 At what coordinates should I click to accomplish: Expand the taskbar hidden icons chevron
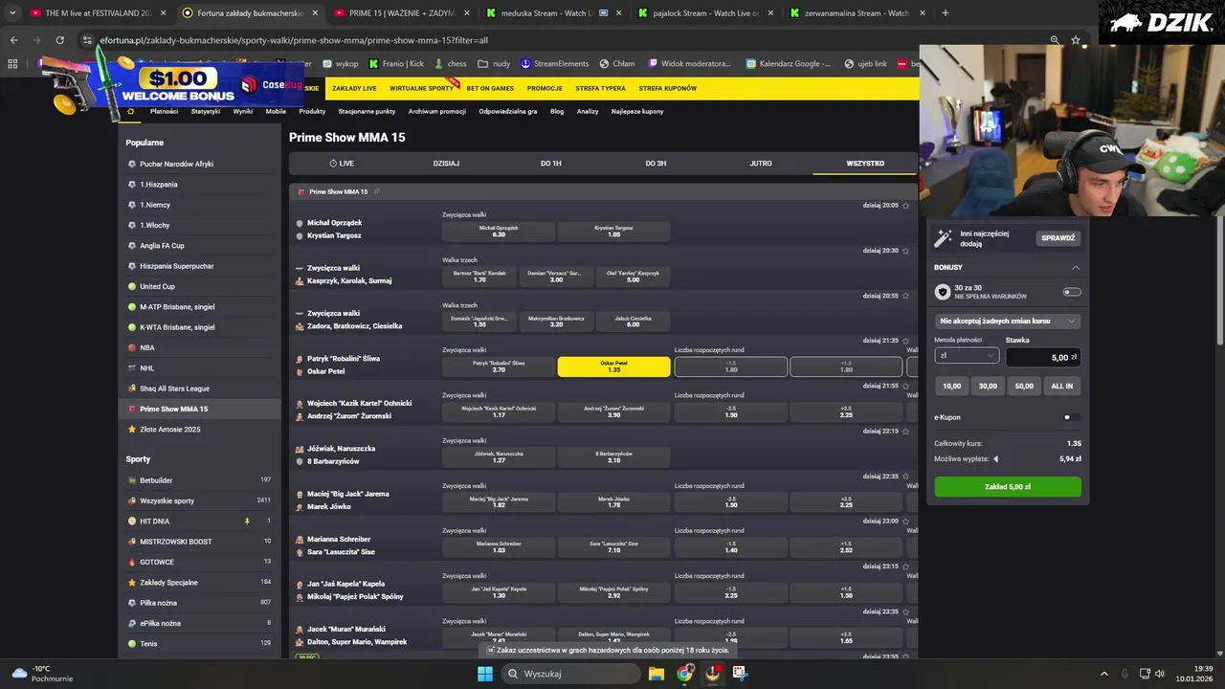point(1103,674)
